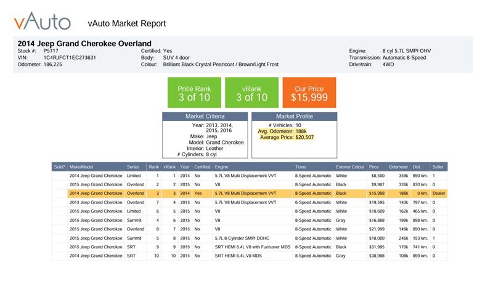
Task: Select the $18,000 price cell
Action: pos(377,238)
